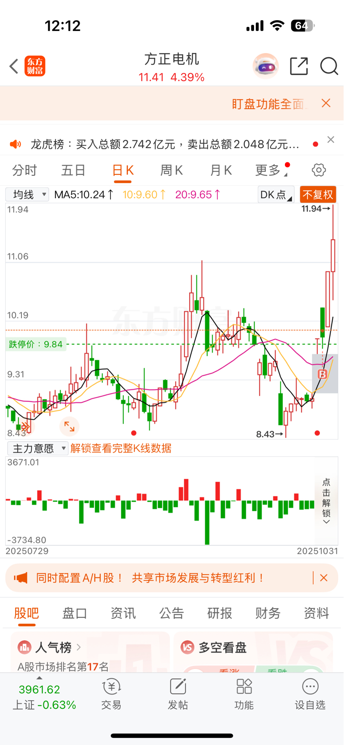Tap the A股市场排名第17名 text

(x=63, y=667)
